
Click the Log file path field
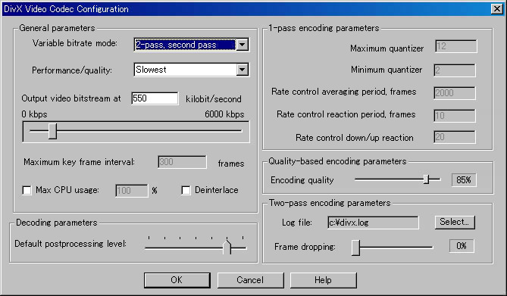point(373,223)
